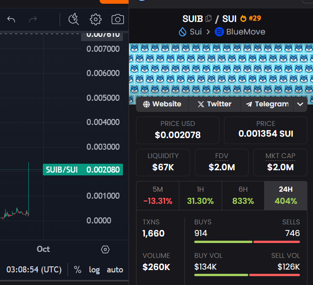This screenshot has height=285, width=313.
Task: Open the Website link button
Action: [162, 104]
